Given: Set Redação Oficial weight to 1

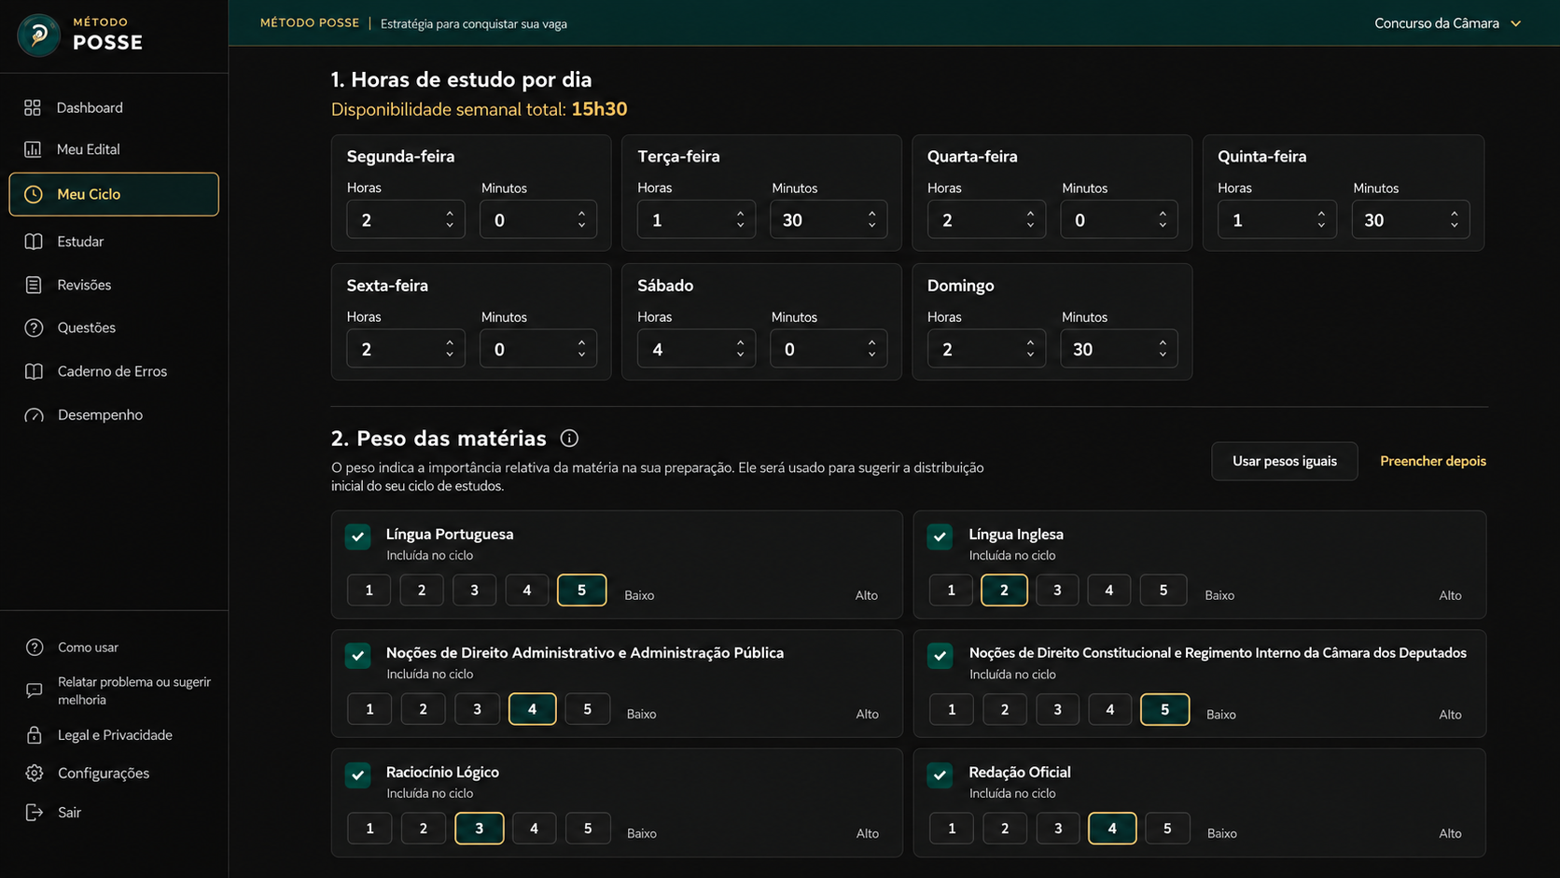Looking at the screenshot, I should point(952,829).
